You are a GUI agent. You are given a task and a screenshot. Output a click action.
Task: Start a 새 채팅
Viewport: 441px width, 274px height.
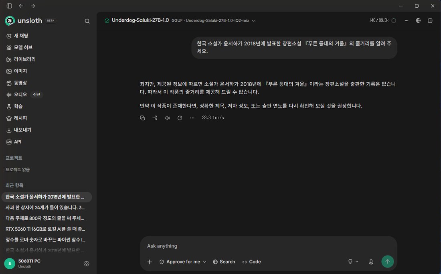click(x=17, y=36)
